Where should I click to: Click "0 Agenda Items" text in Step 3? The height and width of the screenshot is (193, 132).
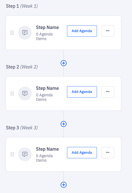tap(44, 158)
